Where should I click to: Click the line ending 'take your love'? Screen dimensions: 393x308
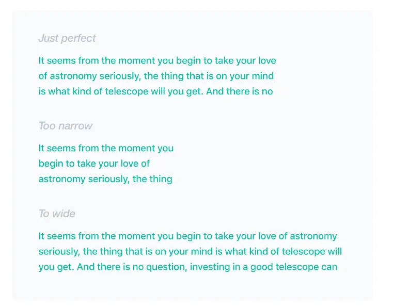tap(157, 60)
